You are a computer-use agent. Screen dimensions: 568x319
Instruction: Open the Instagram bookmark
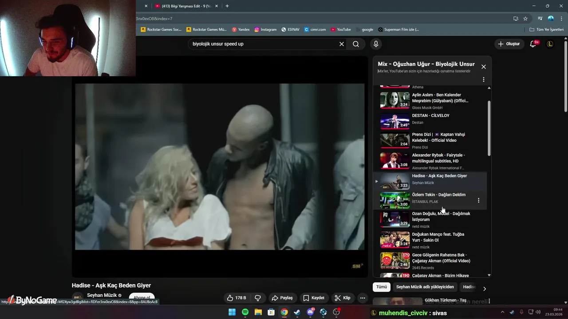(x=265, y=30)
